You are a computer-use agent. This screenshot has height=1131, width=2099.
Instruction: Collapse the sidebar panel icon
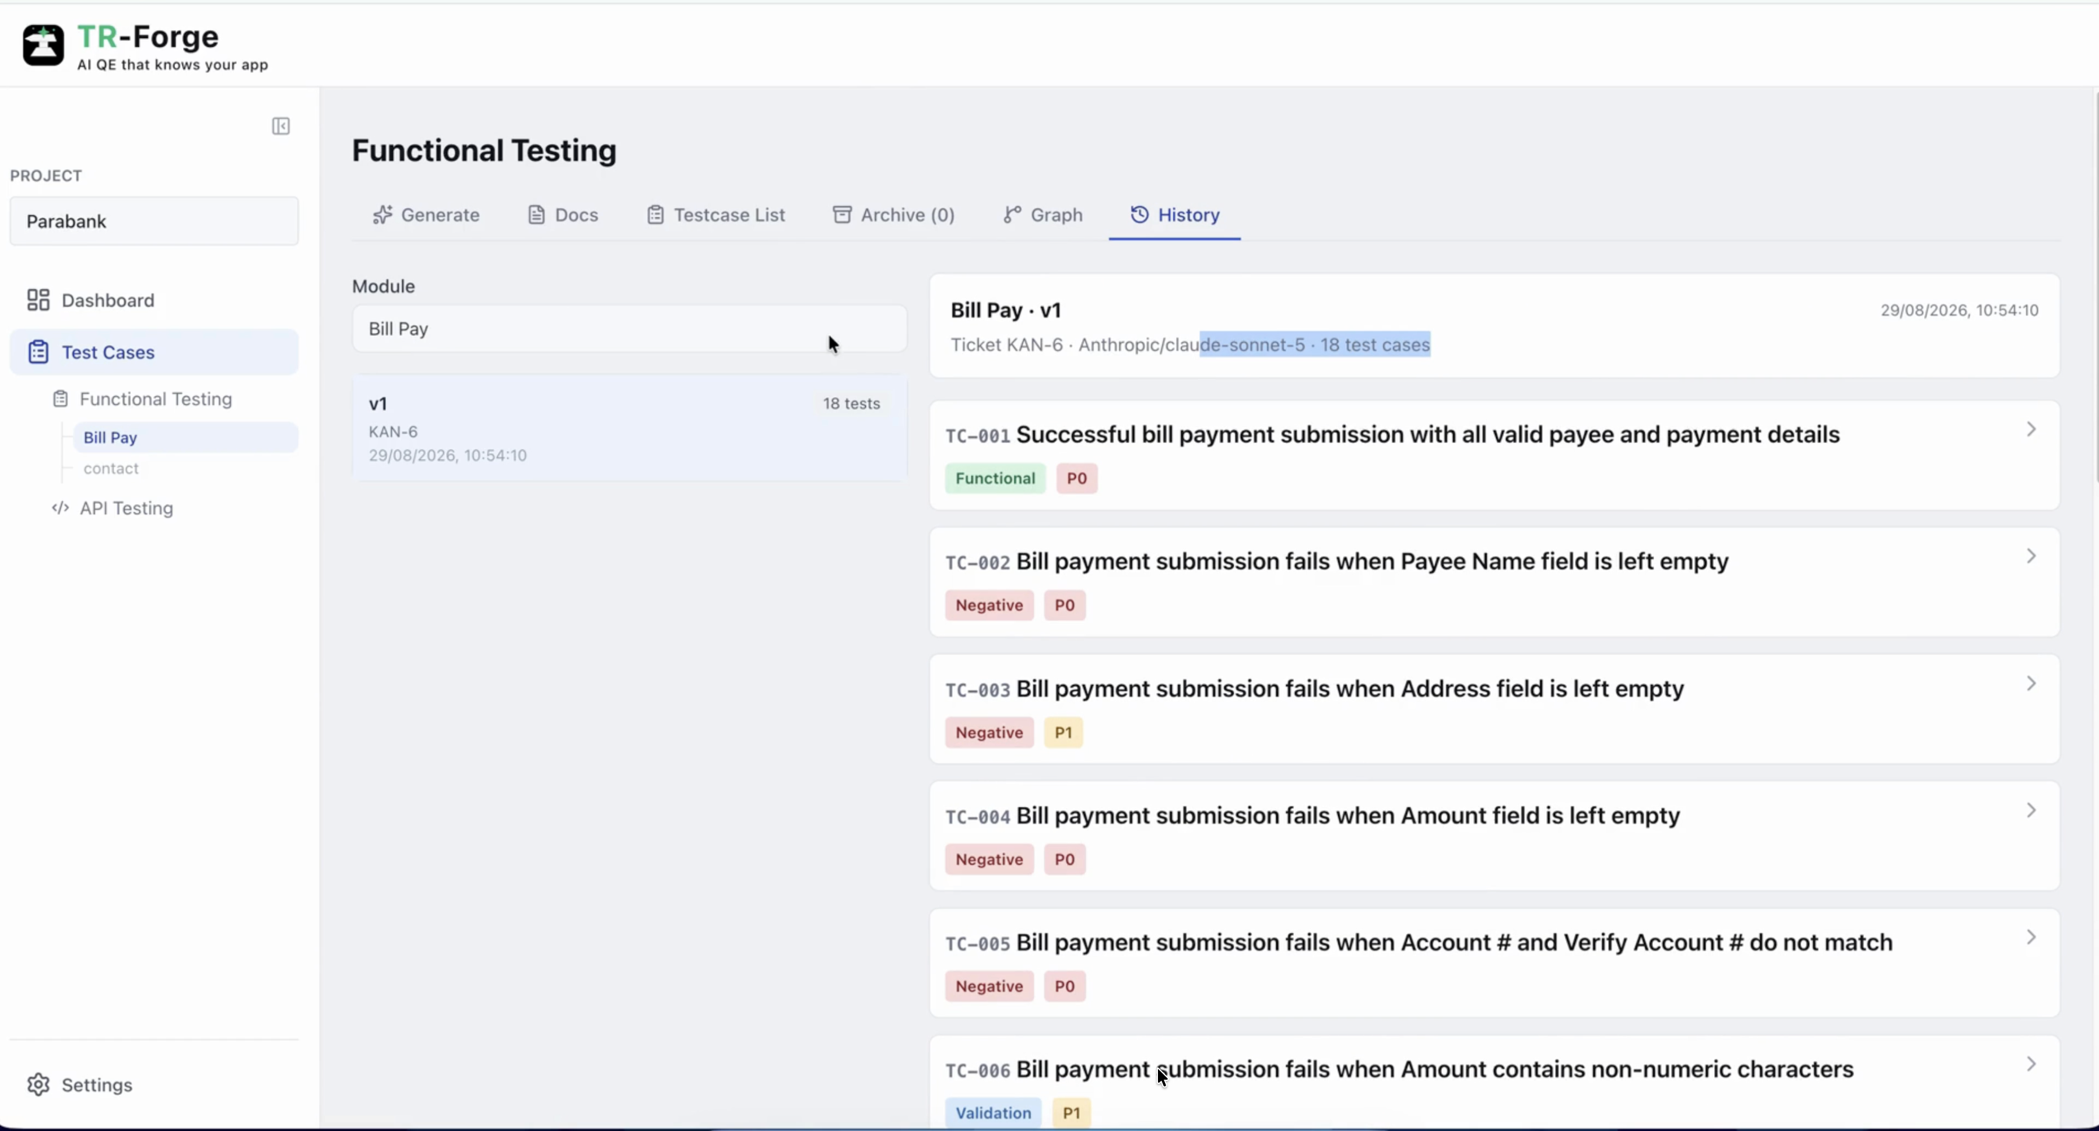(281, 127)
